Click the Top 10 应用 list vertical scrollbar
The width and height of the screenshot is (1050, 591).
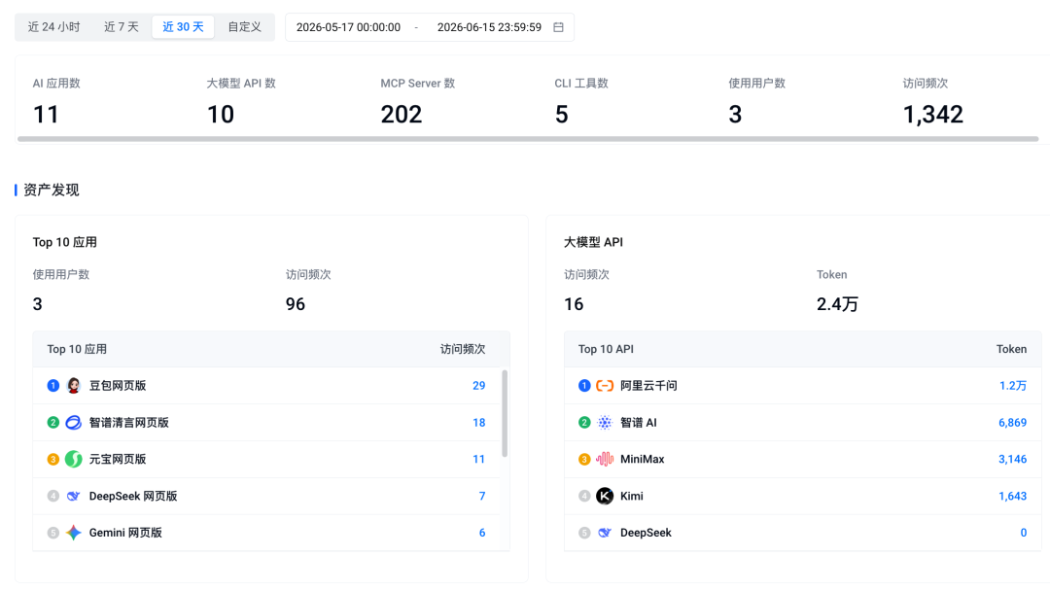point(505,414)
